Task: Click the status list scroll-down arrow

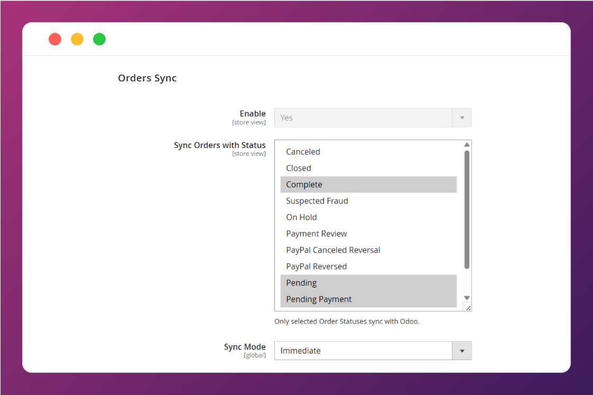Action: [467, 298]
